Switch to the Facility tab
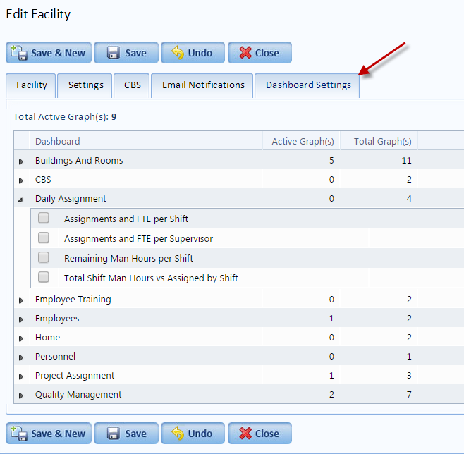 click(x=32, y=85)
